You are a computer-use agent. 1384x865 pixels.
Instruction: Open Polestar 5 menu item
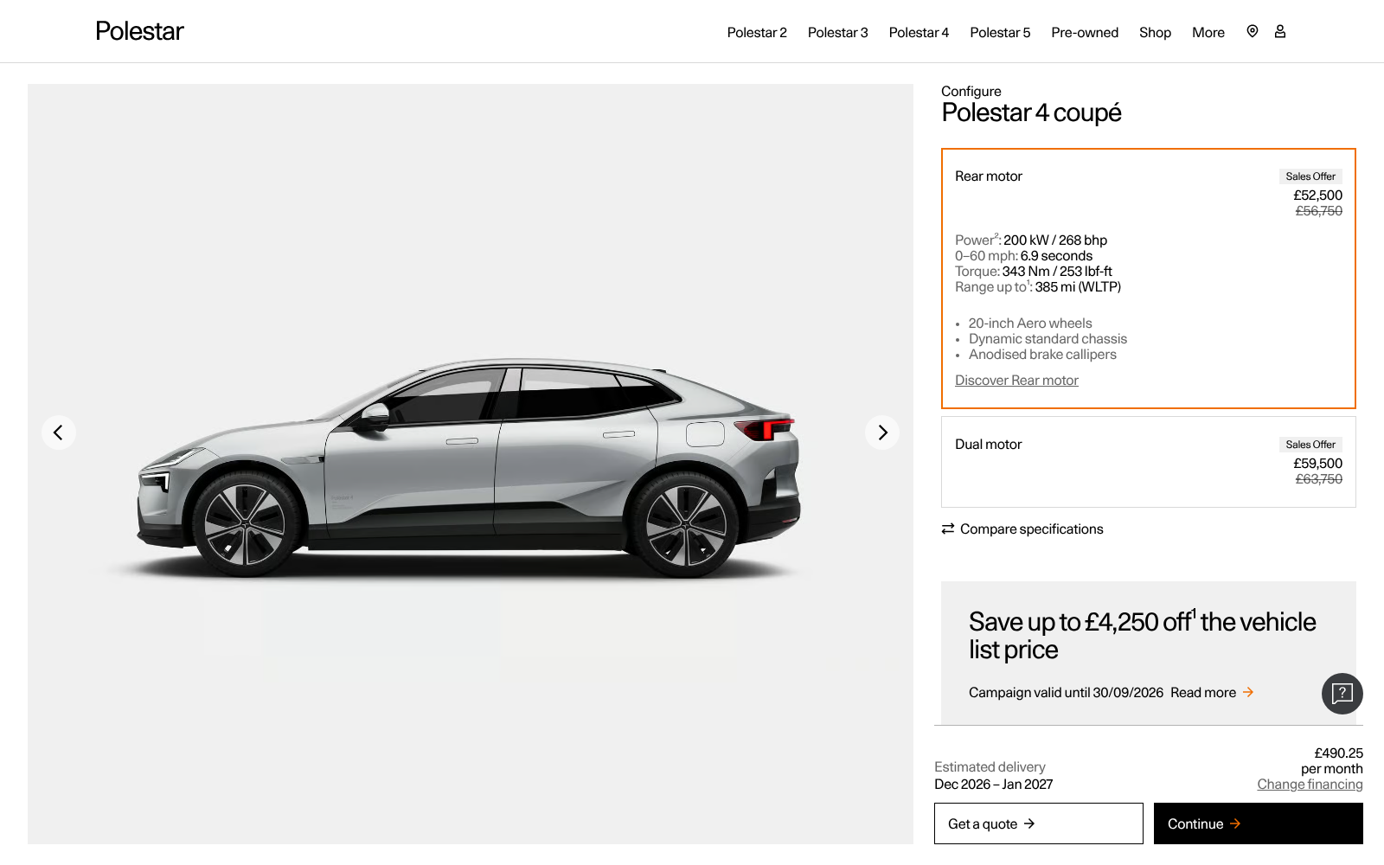tap(1000, 32)
